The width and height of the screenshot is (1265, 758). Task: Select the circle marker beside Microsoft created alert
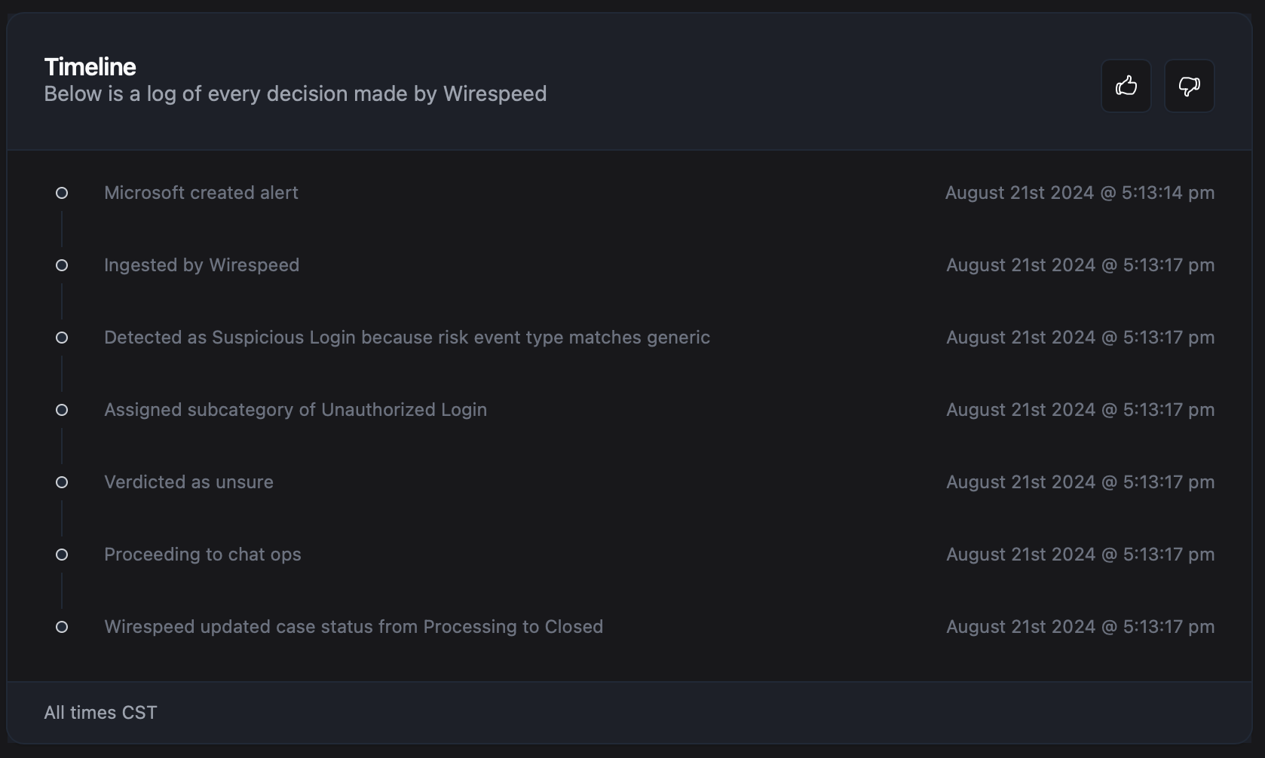[x=62, y=193]
